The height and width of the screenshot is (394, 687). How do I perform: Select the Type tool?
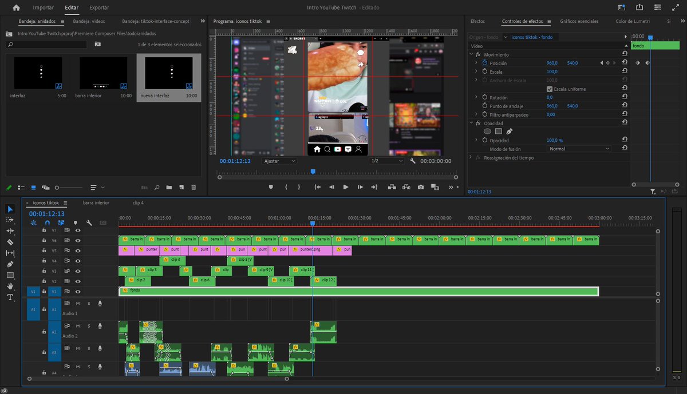coord(10,297)
